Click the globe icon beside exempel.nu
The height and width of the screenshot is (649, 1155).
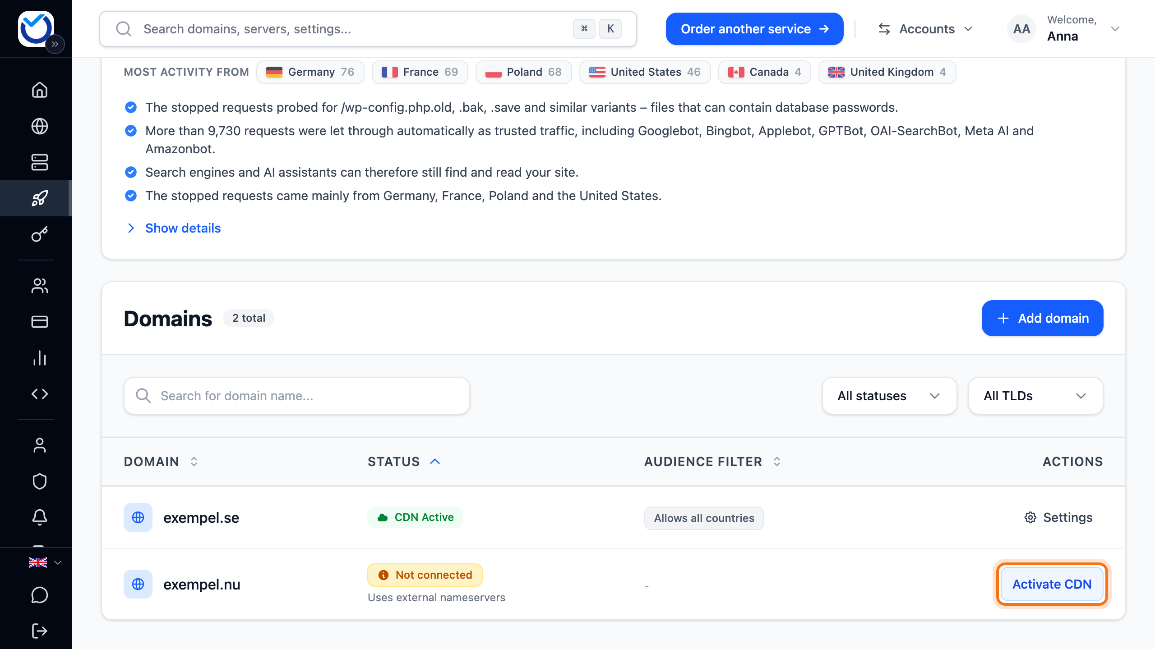point(138,584)
